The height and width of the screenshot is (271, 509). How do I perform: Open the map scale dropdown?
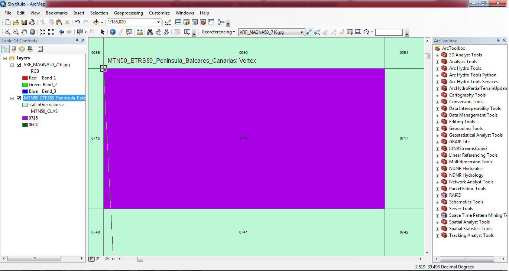tap(159, 22)
